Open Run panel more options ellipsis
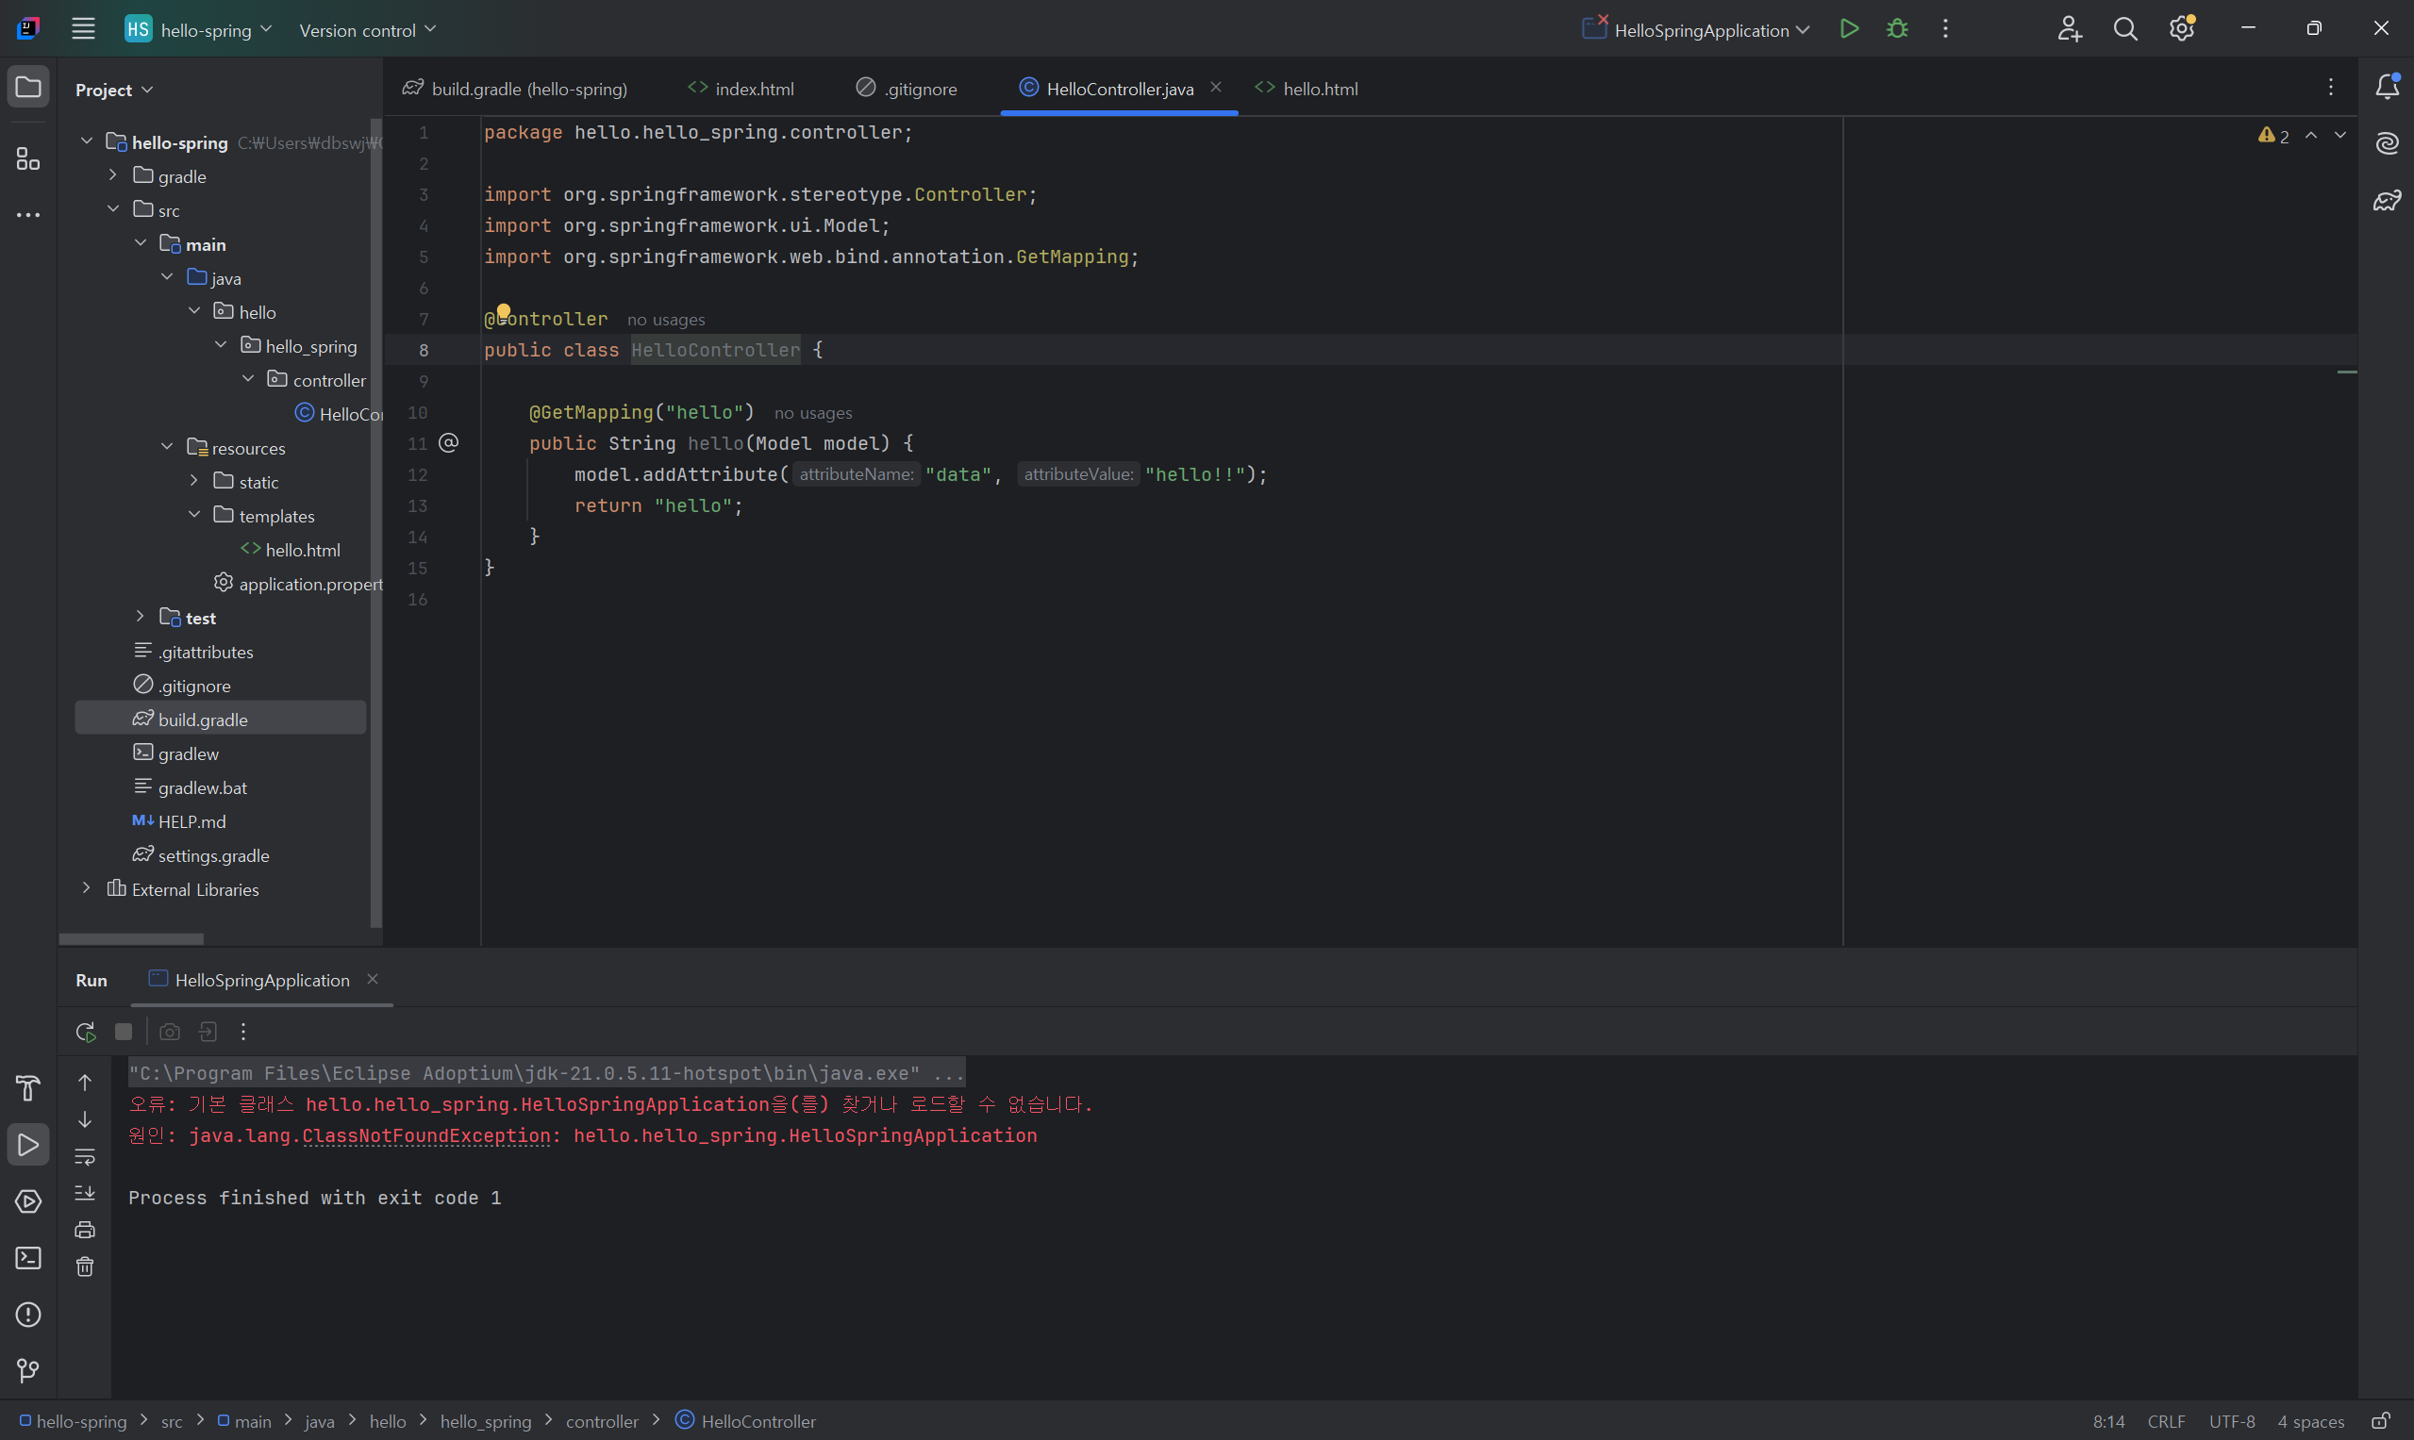 point(242,1032)
